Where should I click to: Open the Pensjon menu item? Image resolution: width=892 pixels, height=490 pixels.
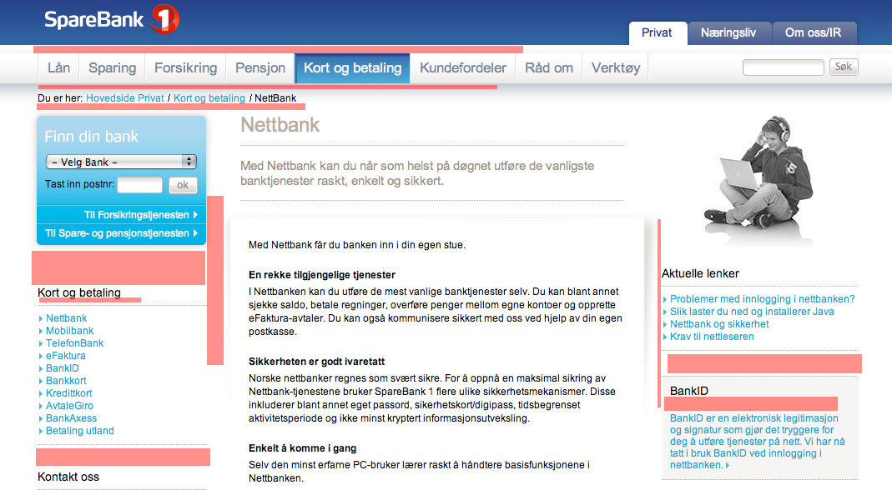coord(260,68)
